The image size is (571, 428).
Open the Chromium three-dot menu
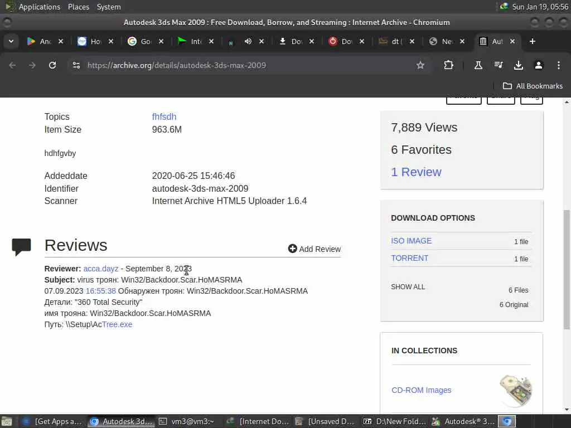point(559,65)
